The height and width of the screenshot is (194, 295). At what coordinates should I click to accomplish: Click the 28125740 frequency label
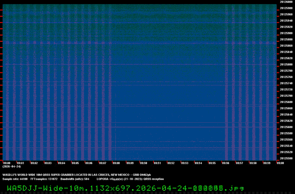point(286,83)
